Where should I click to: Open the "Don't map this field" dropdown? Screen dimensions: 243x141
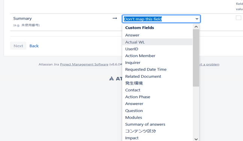tap(161, 19)
